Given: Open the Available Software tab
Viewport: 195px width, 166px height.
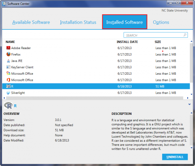Looking at the screenshot, I should 31,22.
